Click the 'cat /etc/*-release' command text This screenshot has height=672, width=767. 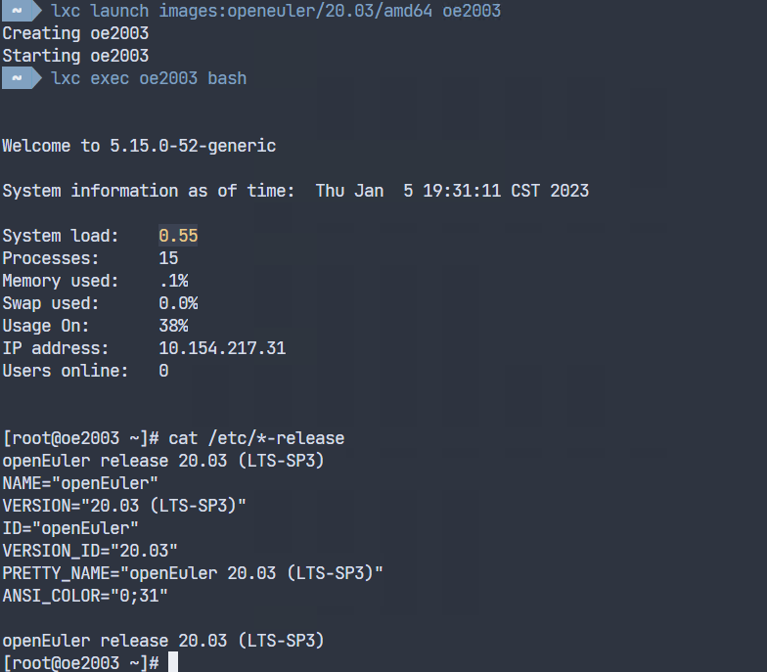(256, 438)
